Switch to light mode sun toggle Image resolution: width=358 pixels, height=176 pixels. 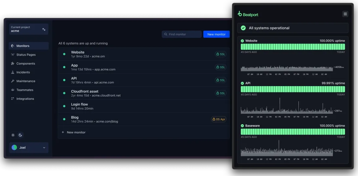pyautogui.click(x=13, y=135)
